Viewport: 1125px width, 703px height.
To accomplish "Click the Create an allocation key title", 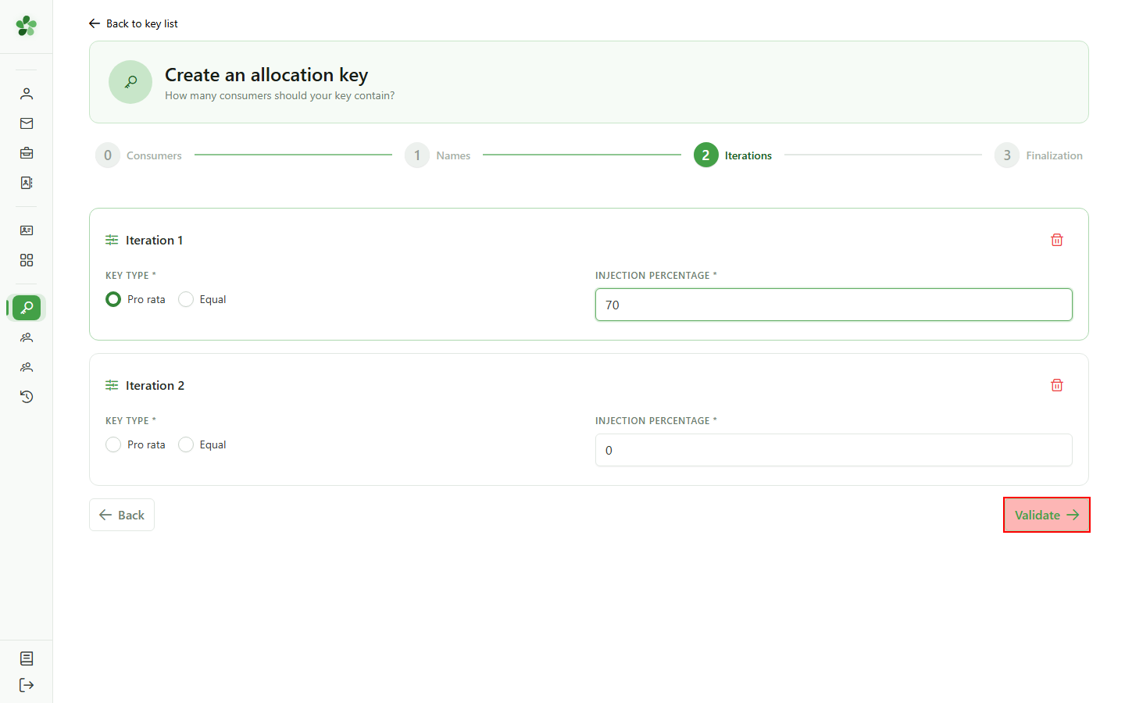I will click(x=266, y=75).
